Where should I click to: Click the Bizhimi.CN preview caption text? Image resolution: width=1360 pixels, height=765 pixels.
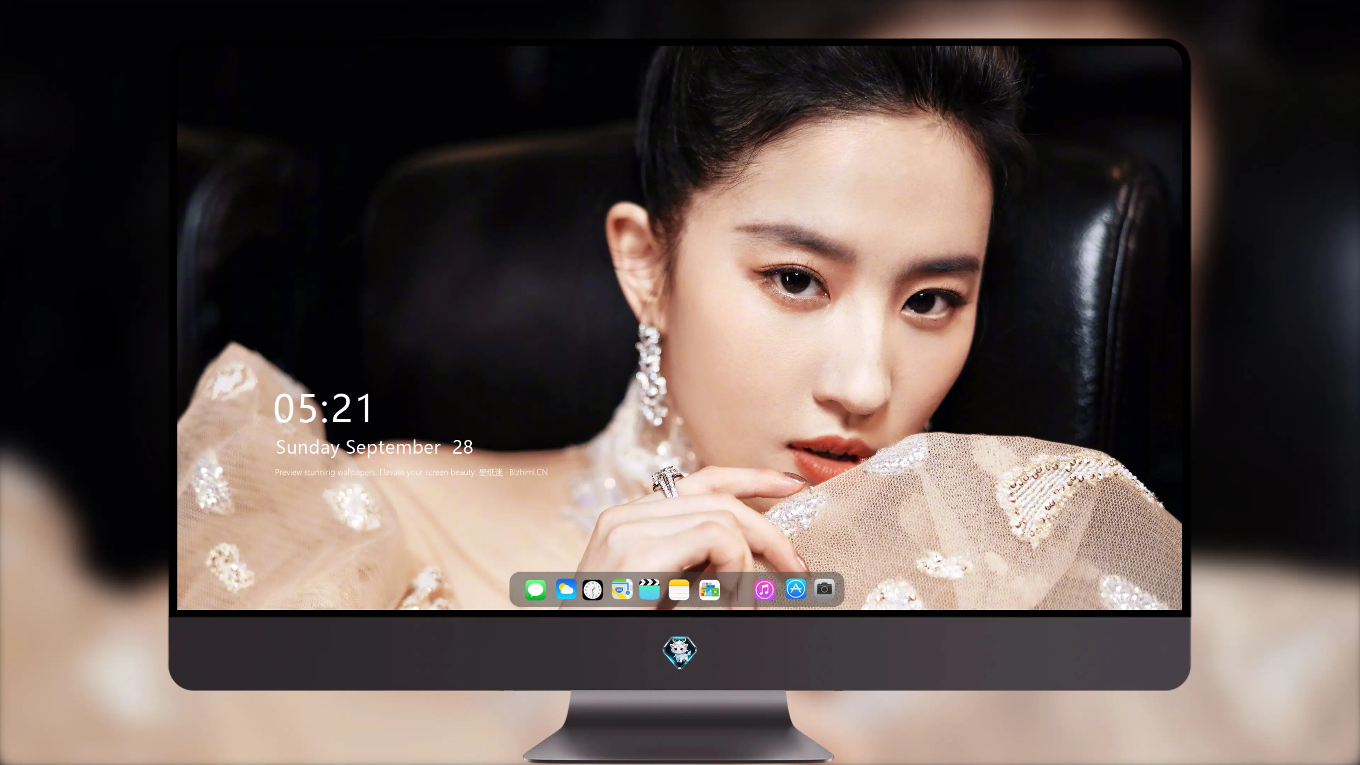click(x=411, y=472)
